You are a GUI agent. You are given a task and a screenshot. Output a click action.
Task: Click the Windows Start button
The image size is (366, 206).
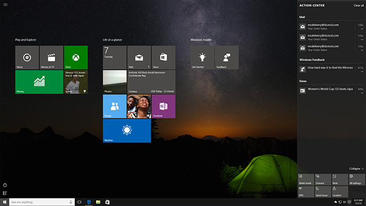point(4,202)
